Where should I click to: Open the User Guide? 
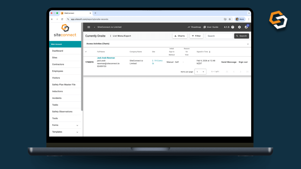[x=211, y=27]
